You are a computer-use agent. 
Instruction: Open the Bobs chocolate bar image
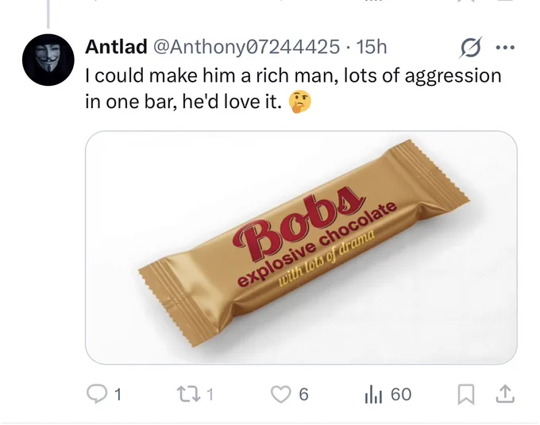click(301, 247)
